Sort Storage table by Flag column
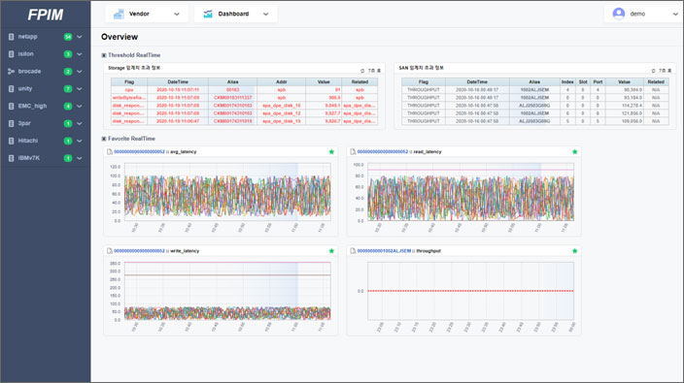Screen dimensions: 684x383 (129, 81)
